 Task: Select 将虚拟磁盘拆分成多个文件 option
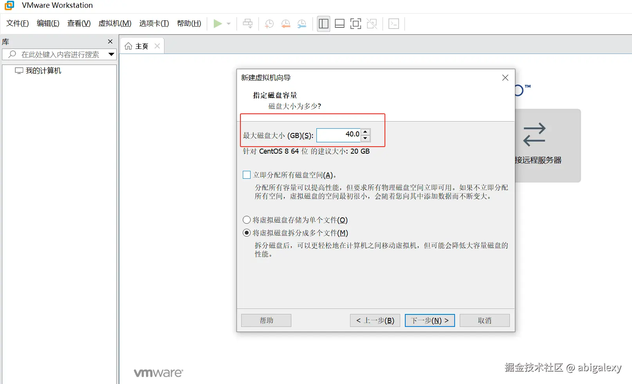246,233
